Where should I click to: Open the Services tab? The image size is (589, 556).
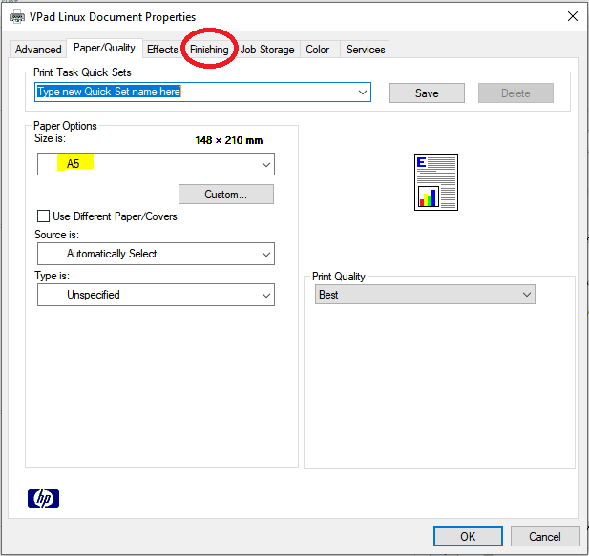366,50
